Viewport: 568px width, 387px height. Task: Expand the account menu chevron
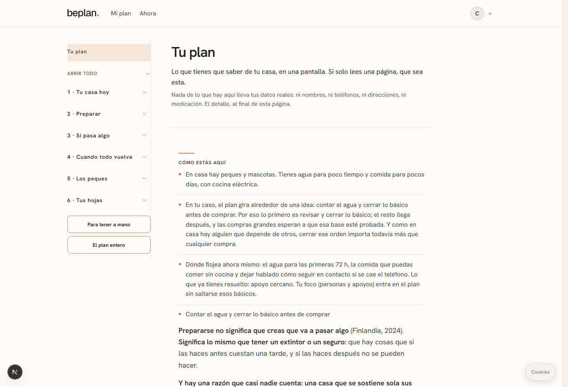point(490,13)
